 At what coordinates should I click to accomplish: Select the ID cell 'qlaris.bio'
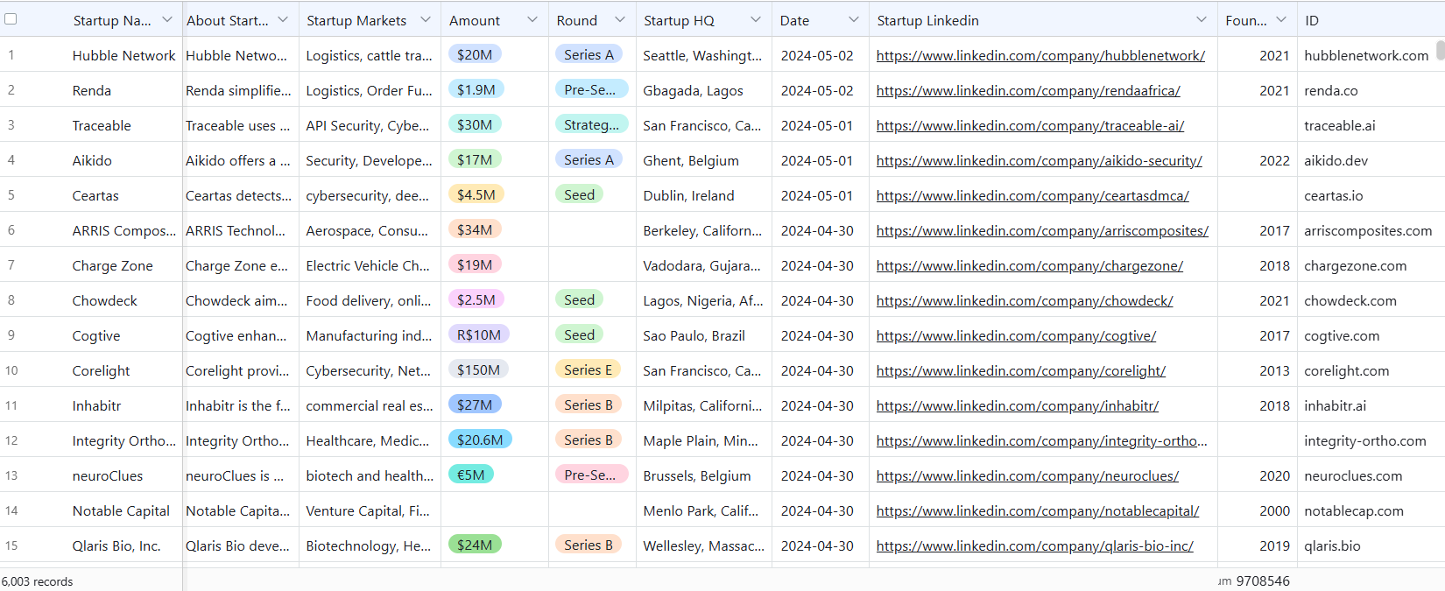[x=1332, y=545]
